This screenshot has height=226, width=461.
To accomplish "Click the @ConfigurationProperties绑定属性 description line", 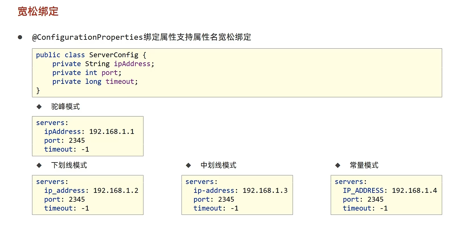I will 141,37.
